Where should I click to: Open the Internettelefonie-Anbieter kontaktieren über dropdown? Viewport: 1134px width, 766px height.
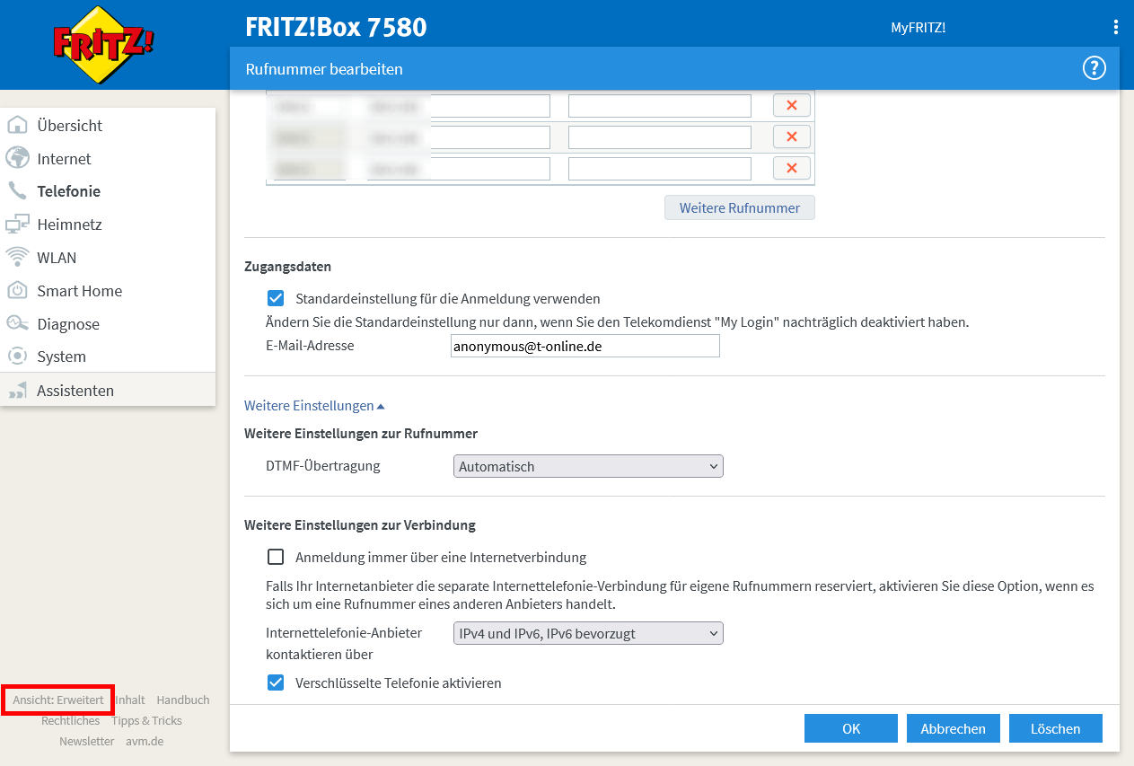click(588, 633)
